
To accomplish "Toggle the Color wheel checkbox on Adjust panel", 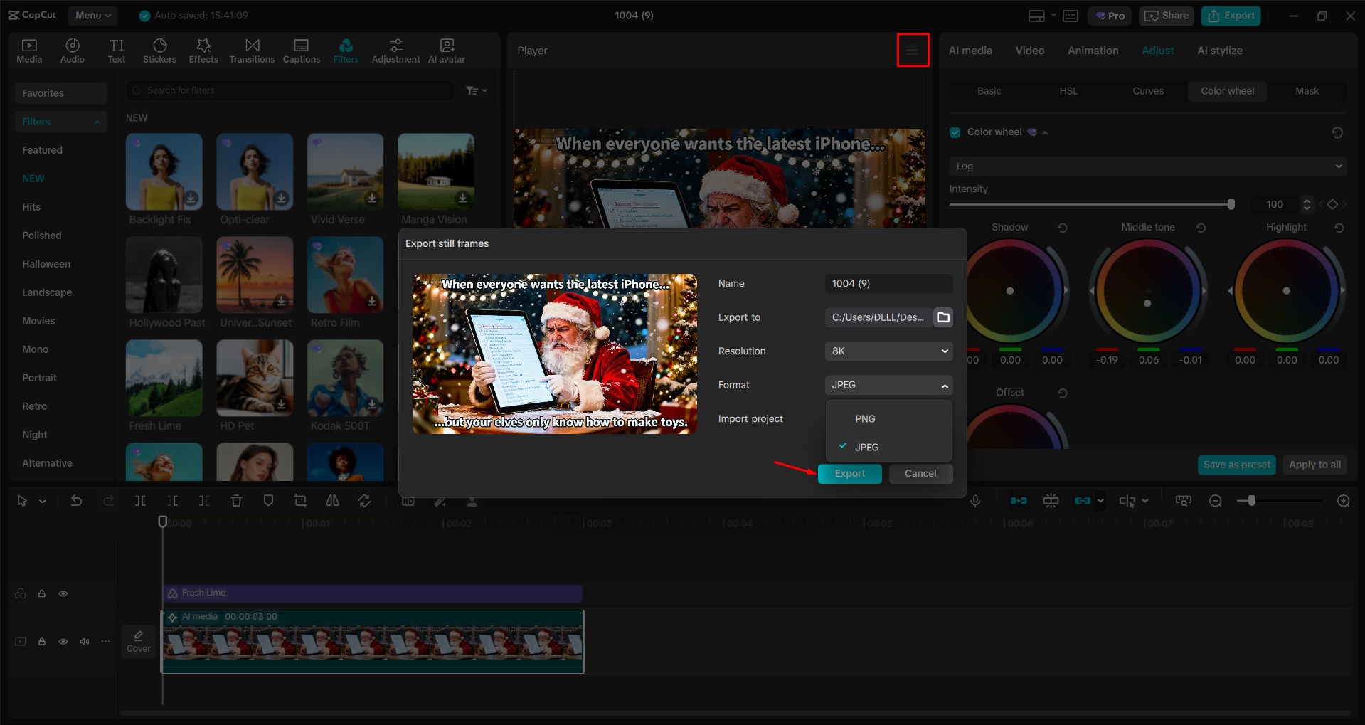I will [x=954, y=132].
